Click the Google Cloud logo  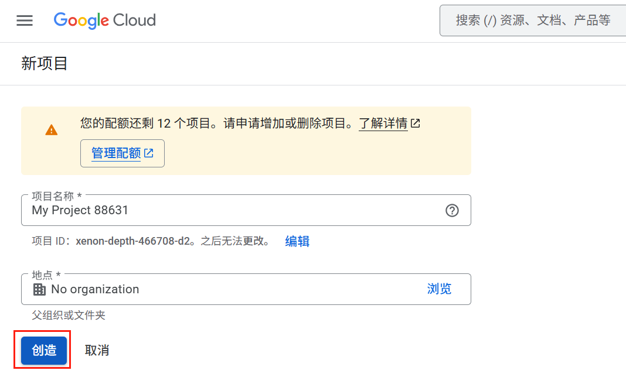click(105, 20)
